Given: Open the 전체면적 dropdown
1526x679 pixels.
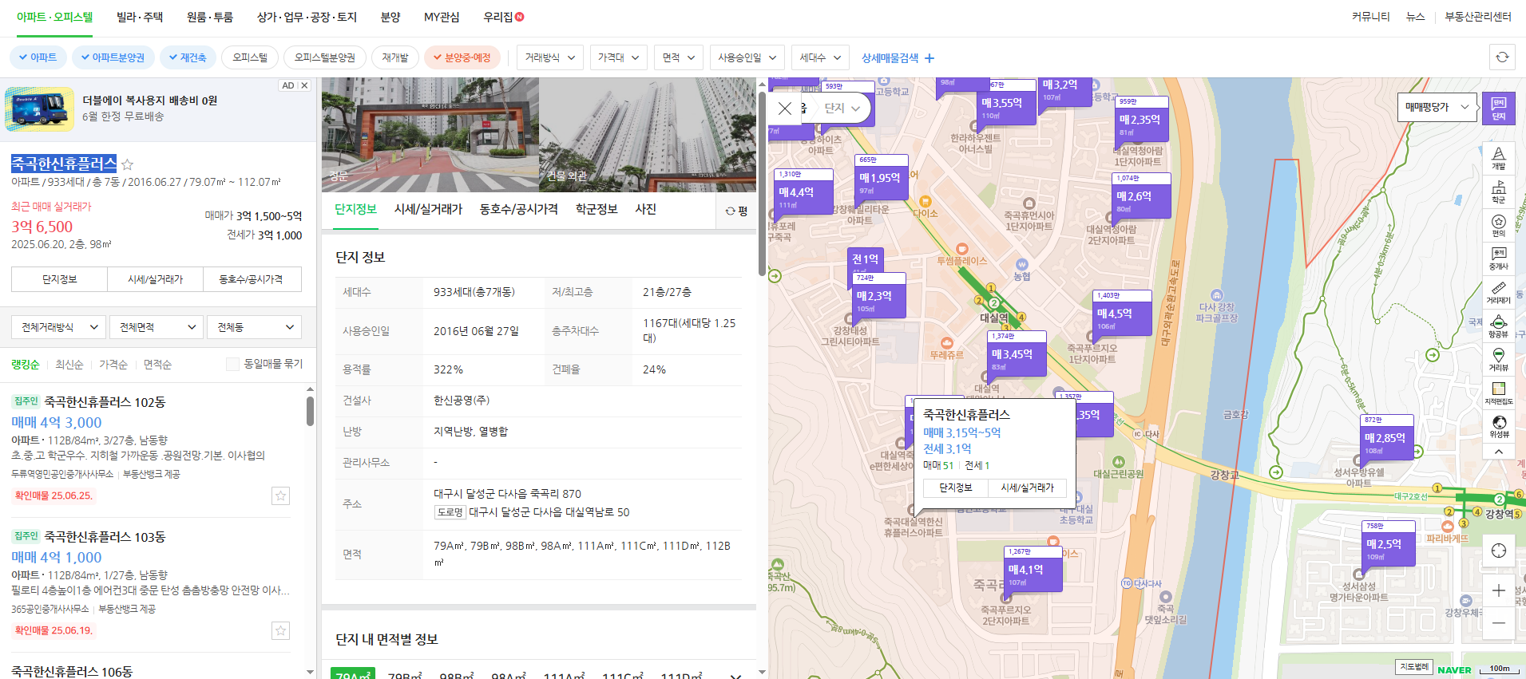Looking at the screenshot, I should tap(157, 327).
